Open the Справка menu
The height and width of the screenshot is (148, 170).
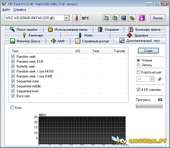[x=20, y=10]
